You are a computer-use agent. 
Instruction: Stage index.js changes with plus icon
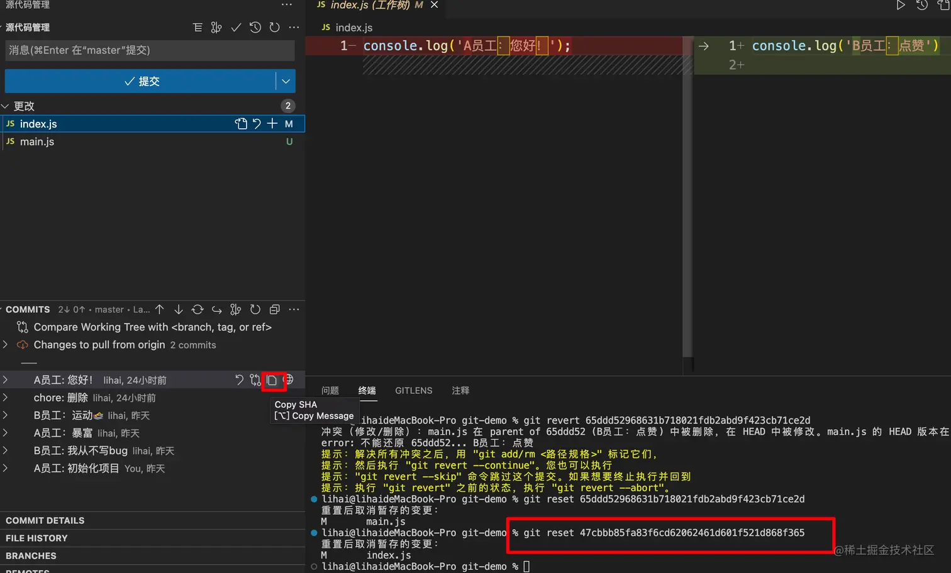(272, 124)
